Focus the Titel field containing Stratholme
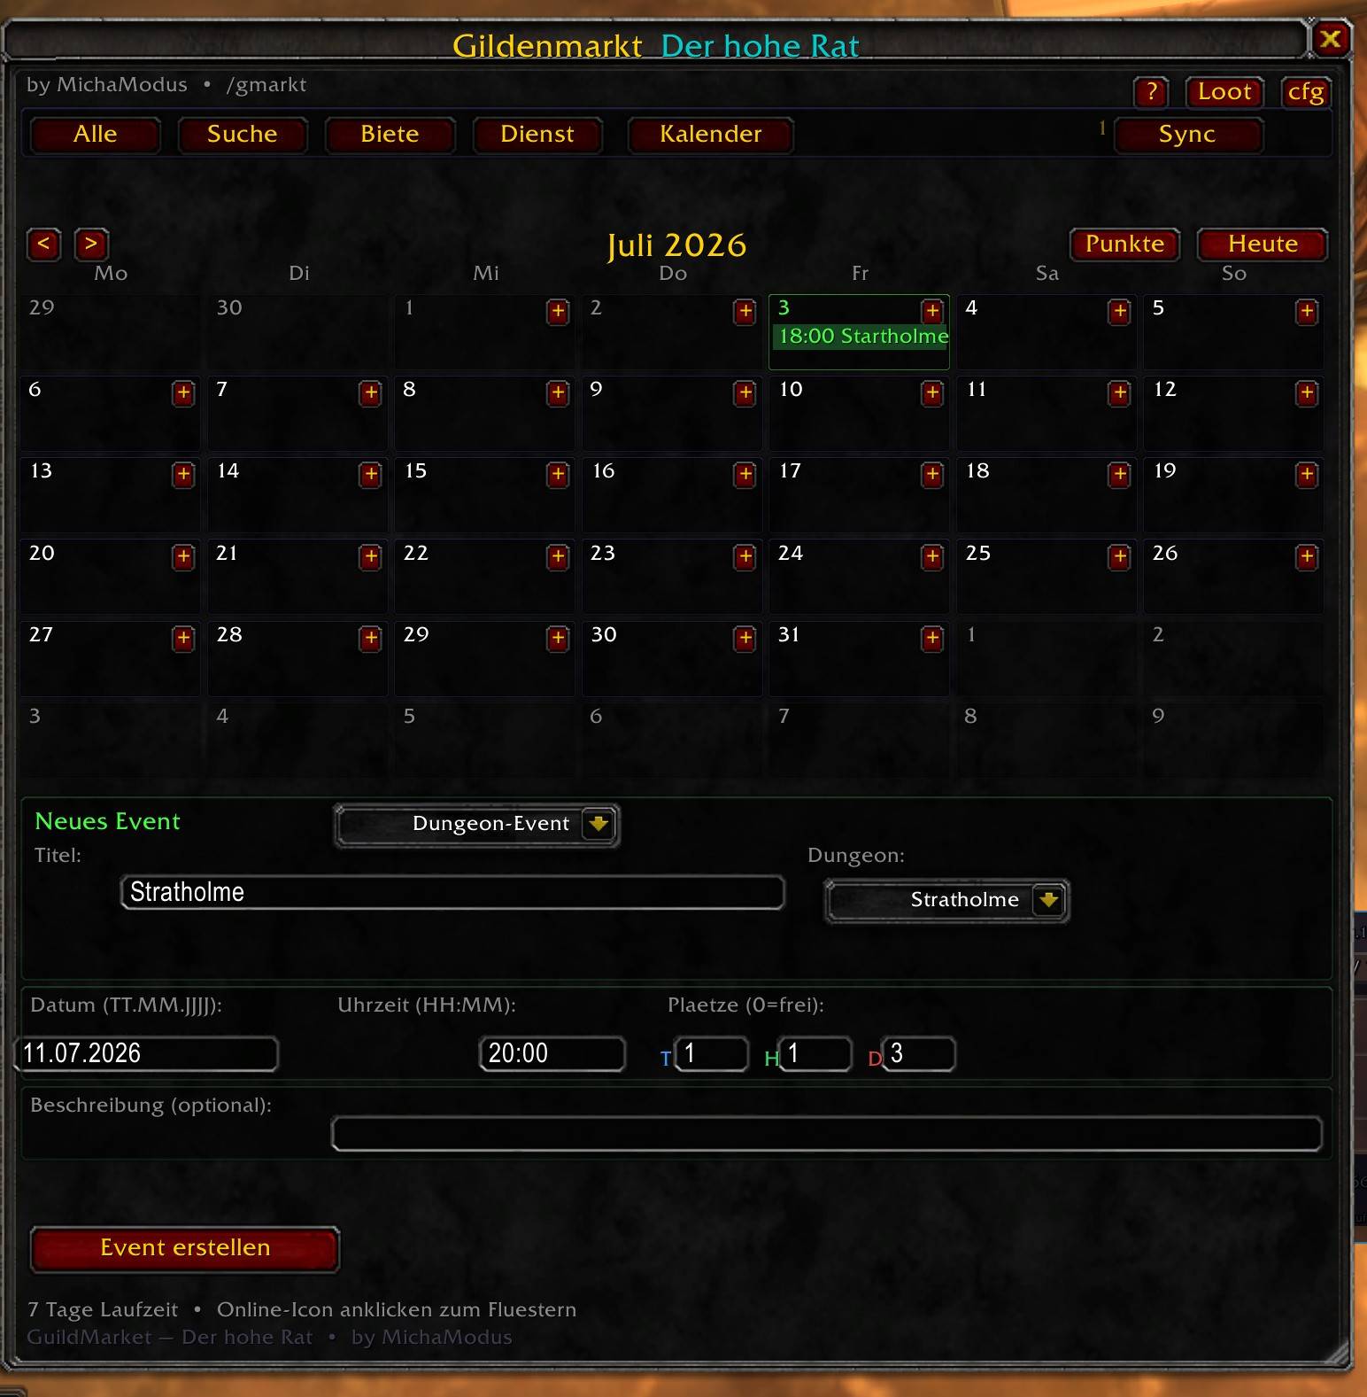 pyautogui.click(x=452, y=892)
